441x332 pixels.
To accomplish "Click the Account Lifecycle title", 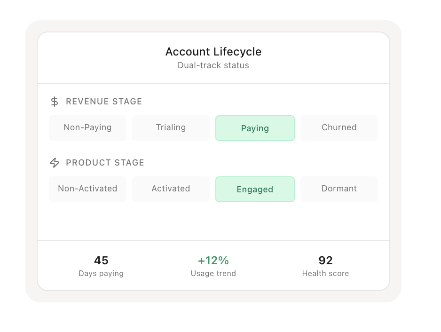I will click(x=213, y=52).
